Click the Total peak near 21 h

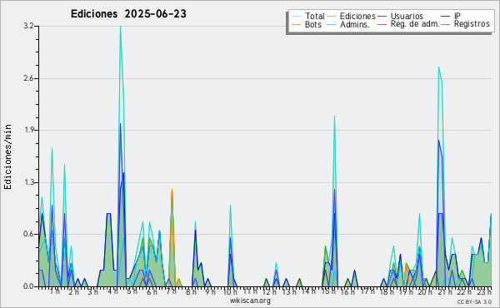[x=439, y=67]
